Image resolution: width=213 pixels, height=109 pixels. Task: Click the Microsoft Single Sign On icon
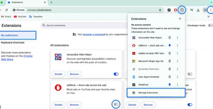coord(134,61)
